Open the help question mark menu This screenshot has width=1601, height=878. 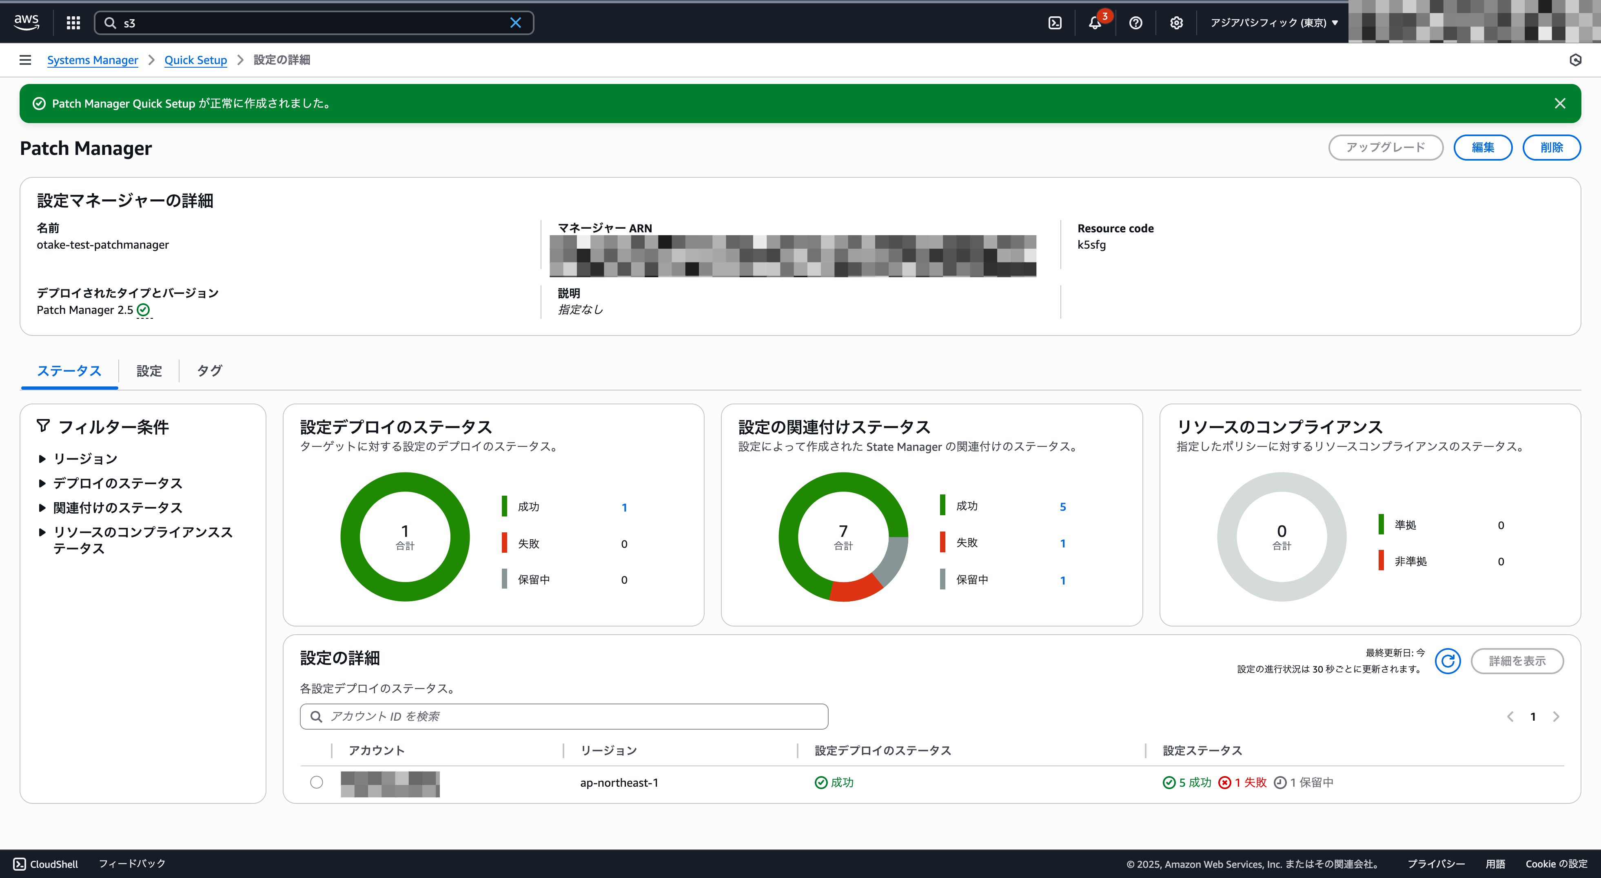1135,23
